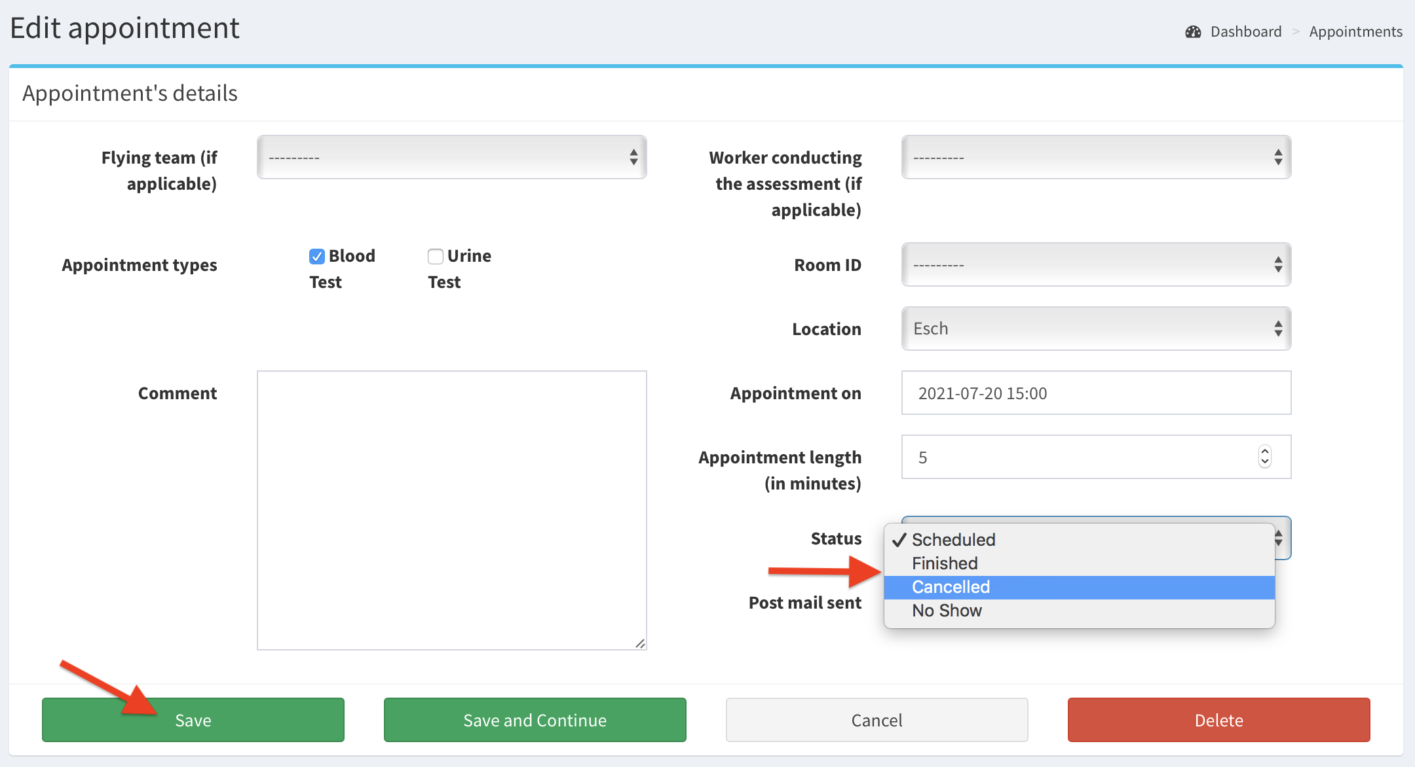
Task: Enable the Urine Test checkbox
Action: [436, 257]
